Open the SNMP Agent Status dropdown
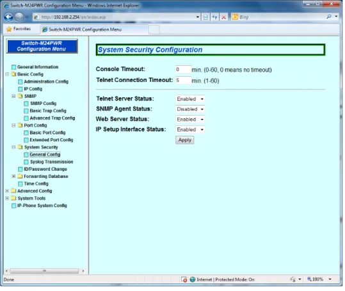 pyautogui.click(x=190, y=109)
